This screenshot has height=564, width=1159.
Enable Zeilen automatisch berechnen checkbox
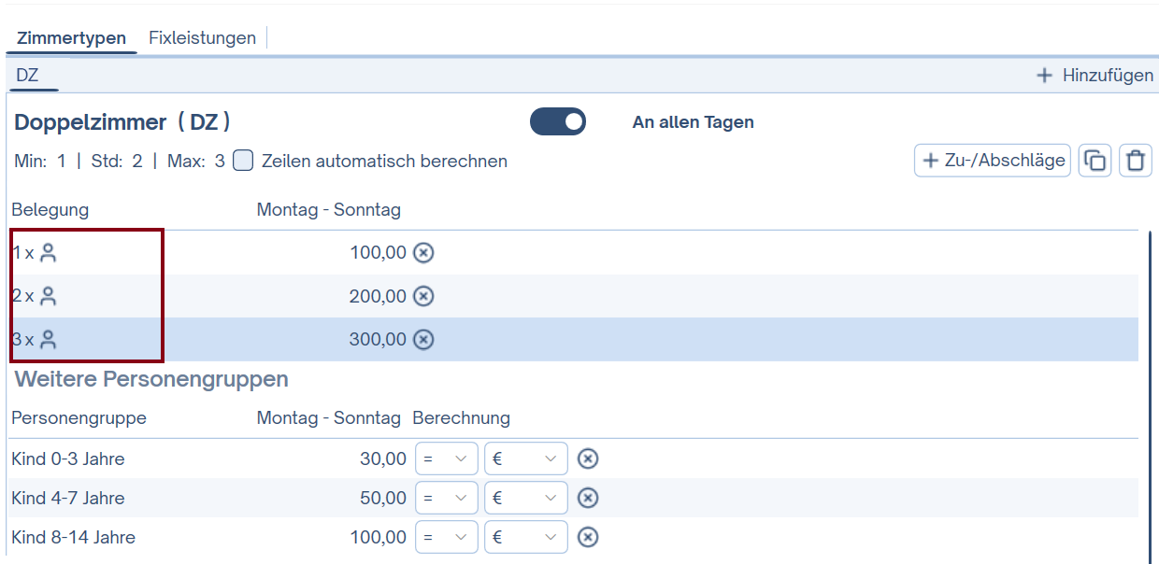point(243,161)
